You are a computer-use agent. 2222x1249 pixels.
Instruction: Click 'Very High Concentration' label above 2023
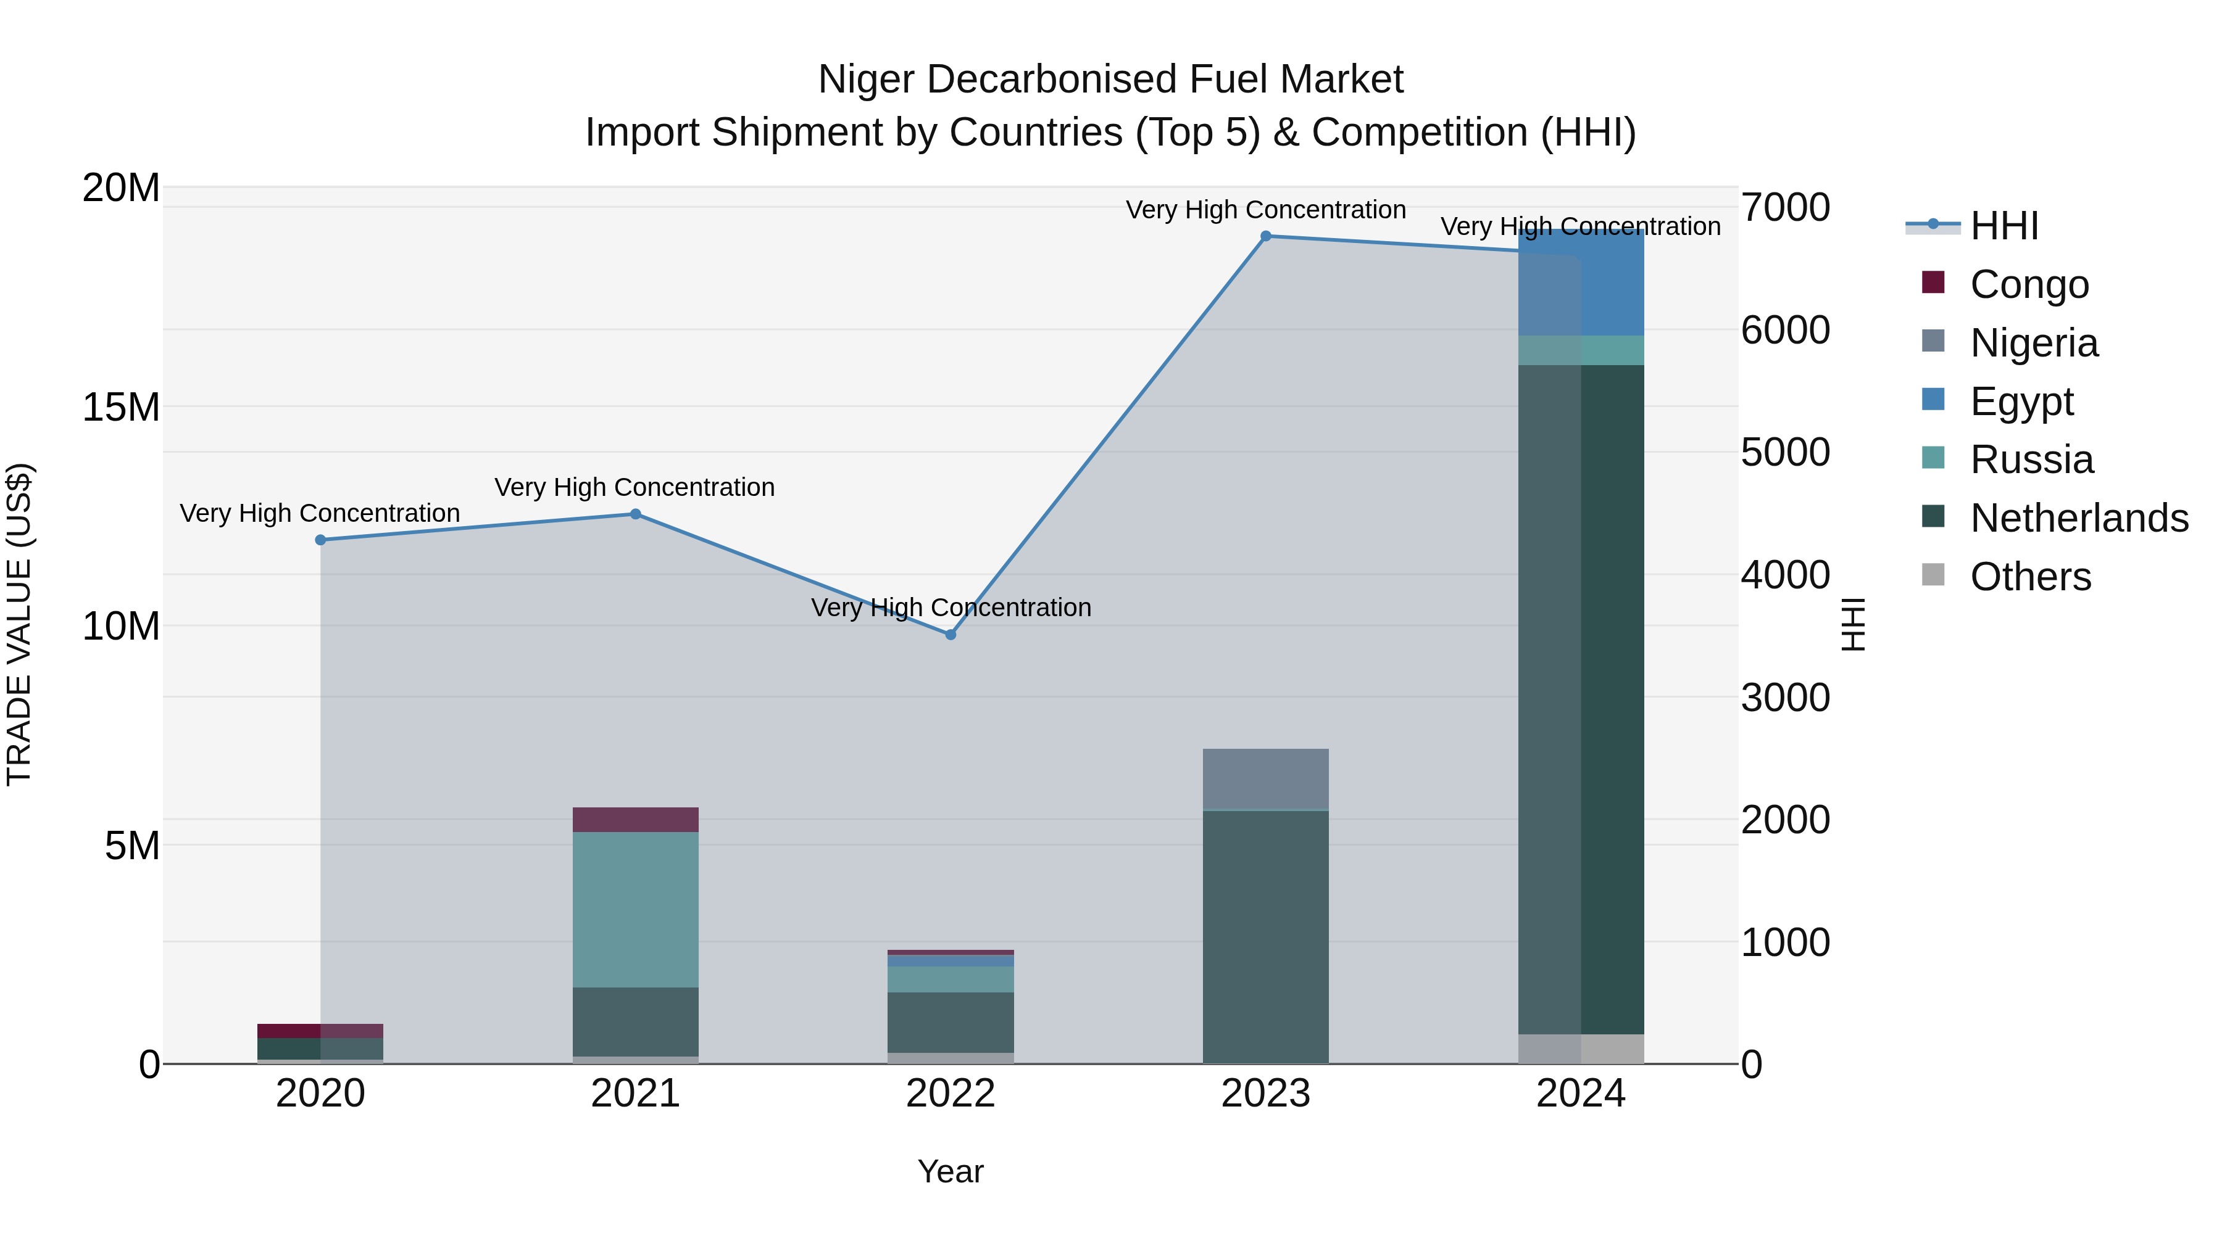[1267, 210]
